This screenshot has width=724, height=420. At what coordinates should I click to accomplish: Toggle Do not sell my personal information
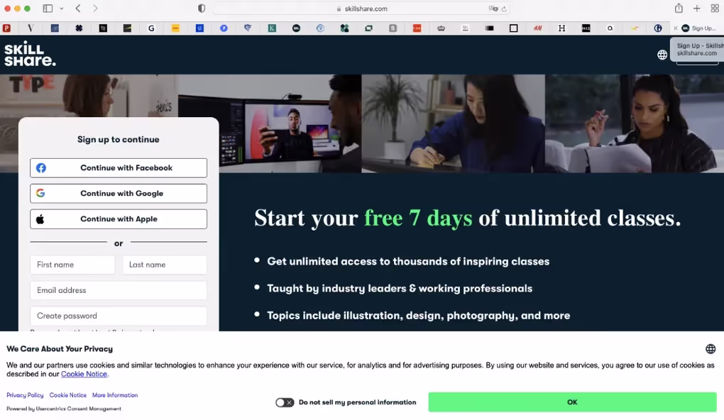[x=285, y=402]
